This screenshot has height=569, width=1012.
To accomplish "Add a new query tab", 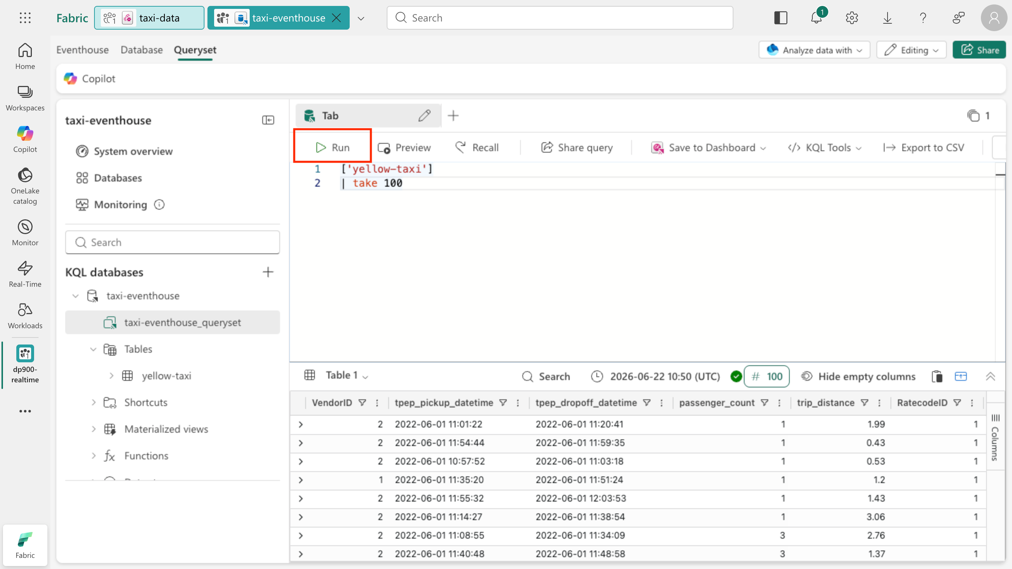I will point(453,116).
